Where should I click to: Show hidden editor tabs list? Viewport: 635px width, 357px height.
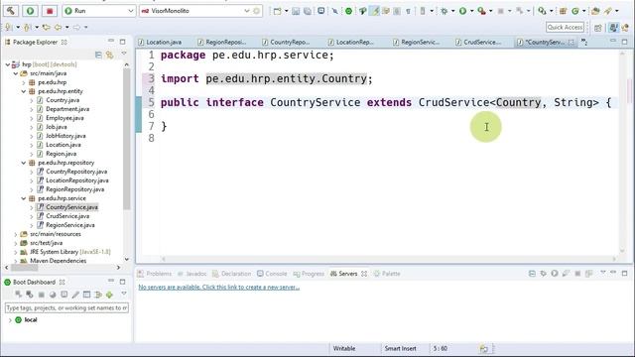tap(584, 42)
